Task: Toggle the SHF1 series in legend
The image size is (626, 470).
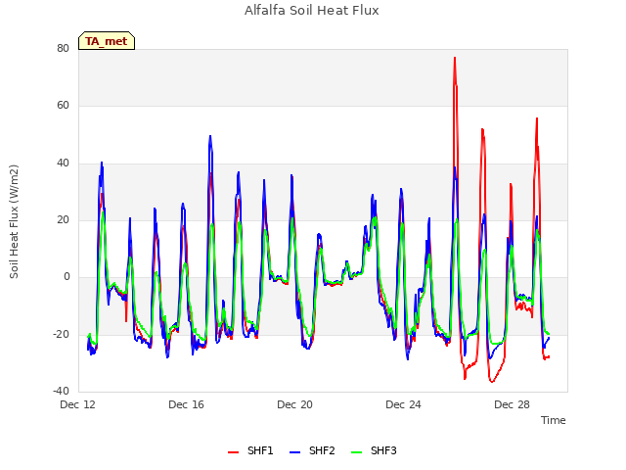Action: point(250,450)
